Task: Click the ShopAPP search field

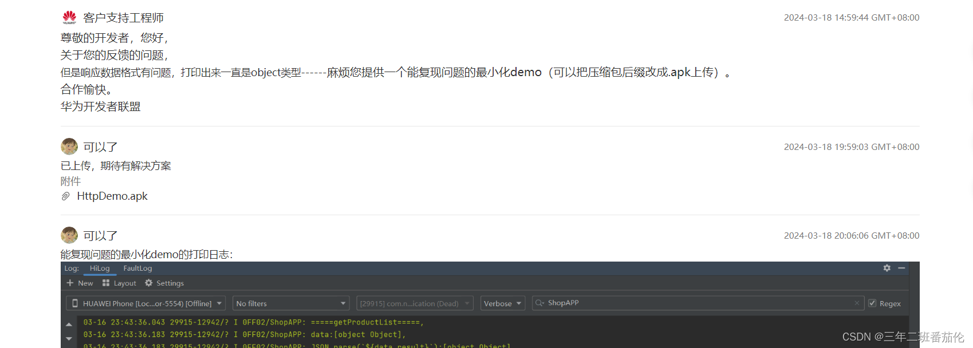Action: coord(698,303)
